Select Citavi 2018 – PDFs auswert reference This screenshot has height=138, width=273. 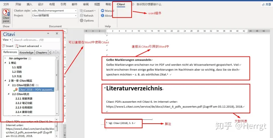(36, 89)
